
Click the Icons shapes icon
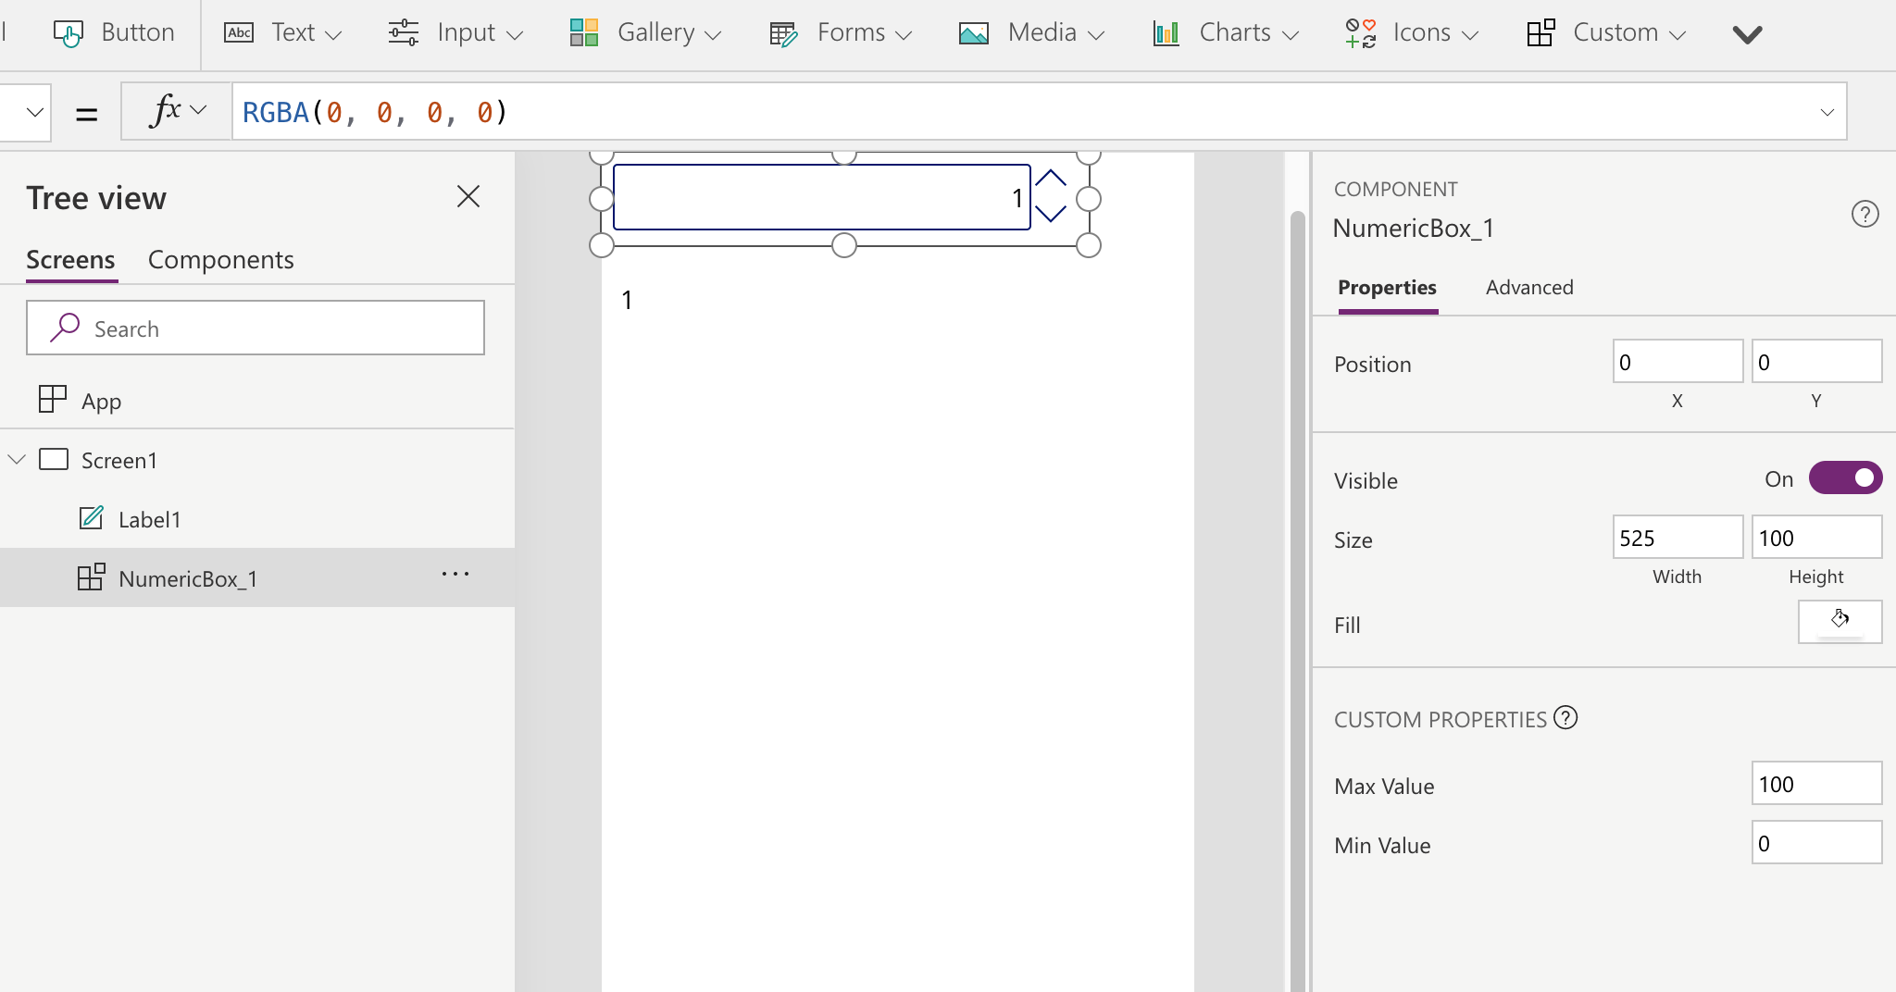1361,33
